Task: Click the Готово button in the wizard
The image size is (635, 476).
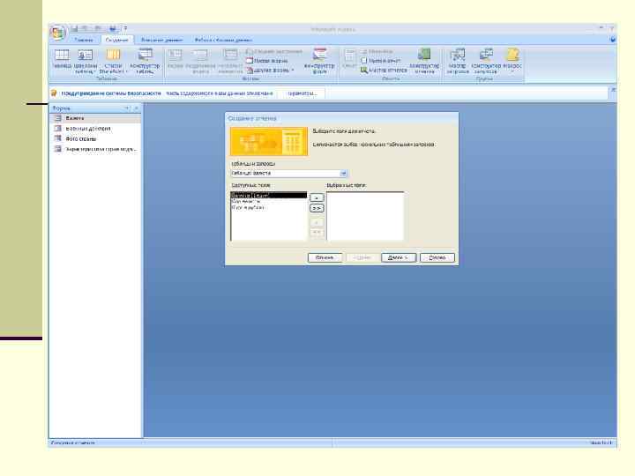Action: [437, 257]
